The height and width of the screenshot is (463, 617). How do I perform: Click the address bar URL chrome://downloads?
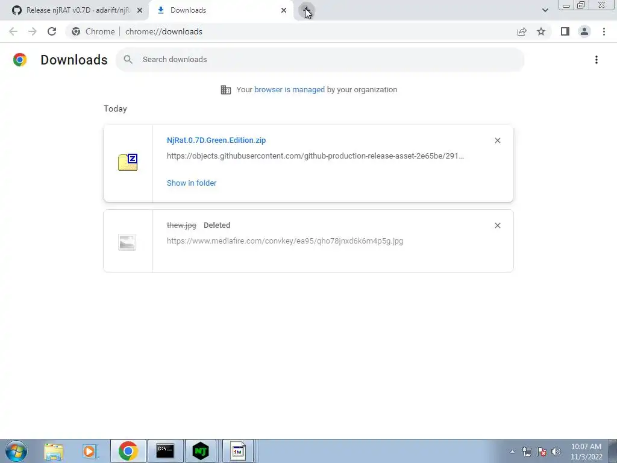(x=164, y=31)
